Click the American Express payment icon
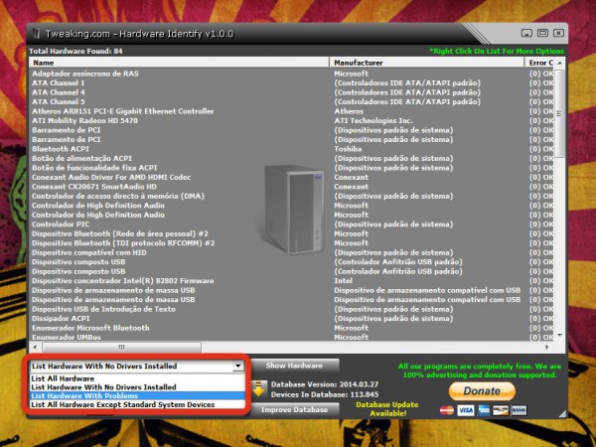 484,410
